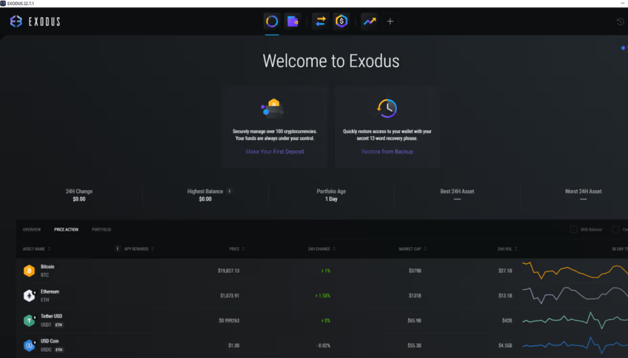This screenshot has width=628, height=358.
Task: Open the history clock icon
Action: (620, 22)
